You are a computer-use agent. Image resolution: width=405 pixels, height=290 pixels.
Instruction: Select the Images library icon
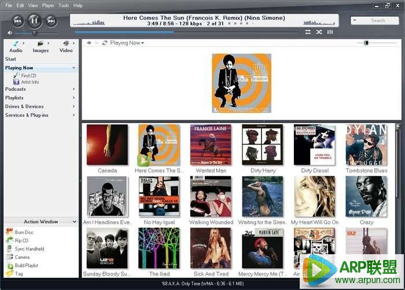pos(41,47)
